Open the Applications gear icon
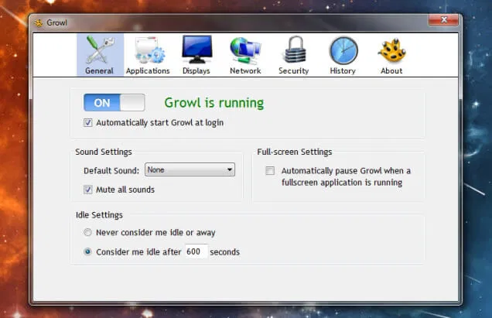 [x=149, y=50]
